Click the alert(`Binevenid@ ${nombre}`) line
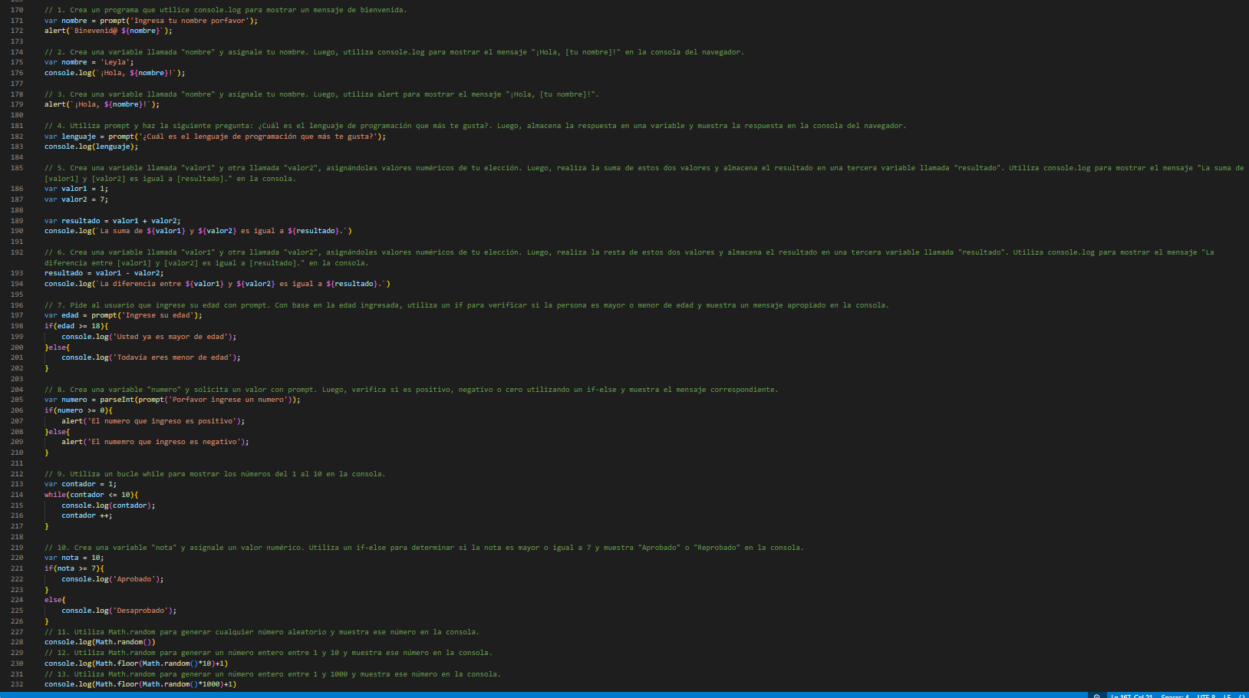The image size is (1249, 698). pyautogui.click(x=108, y=31)
